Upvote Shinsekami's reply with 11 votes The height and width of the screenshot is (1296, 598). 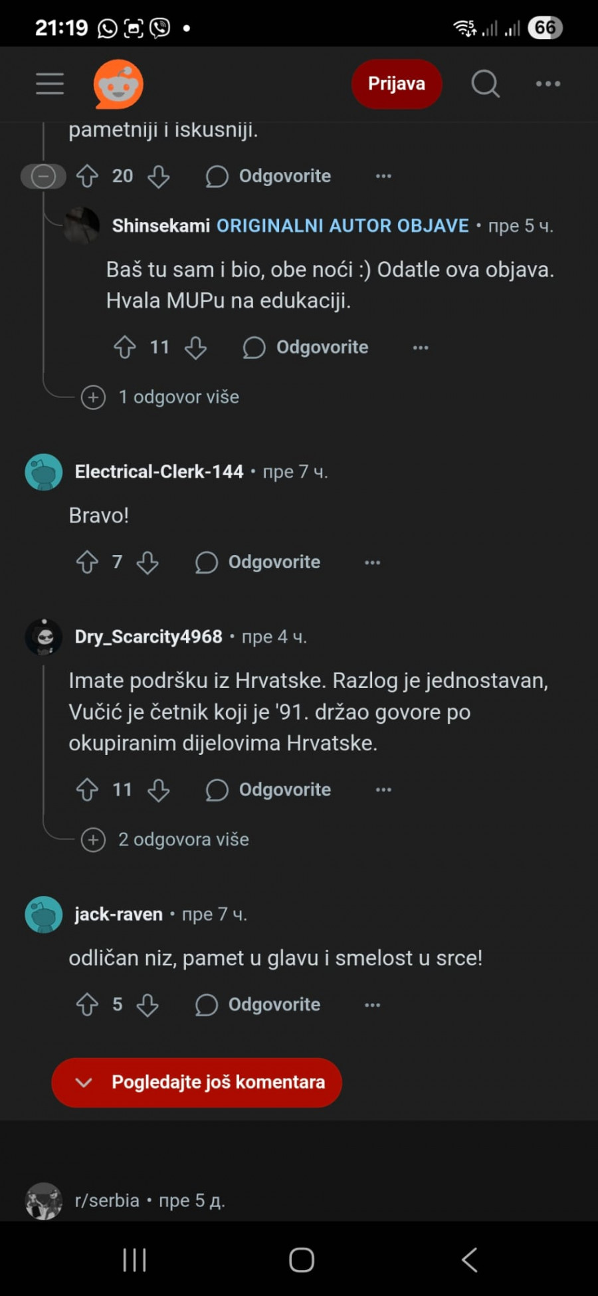[x=125, y=347]
